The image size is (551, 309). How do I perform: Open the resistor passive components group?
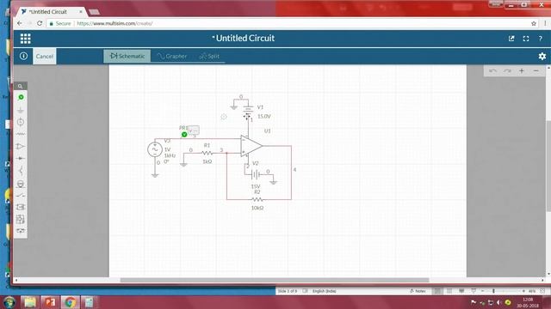(21, 134)
